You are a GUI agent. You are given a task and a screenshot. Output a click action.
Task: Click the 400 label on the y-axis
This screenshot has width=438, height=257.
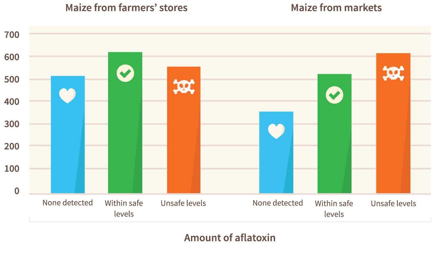coord(12,102)
